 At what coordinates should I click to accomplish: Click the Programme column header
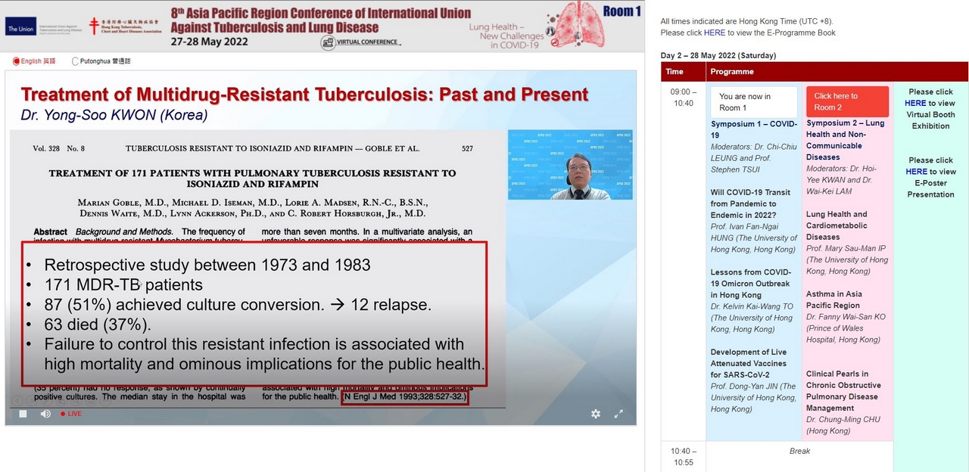pyautogui.click(x=732, y=72)
